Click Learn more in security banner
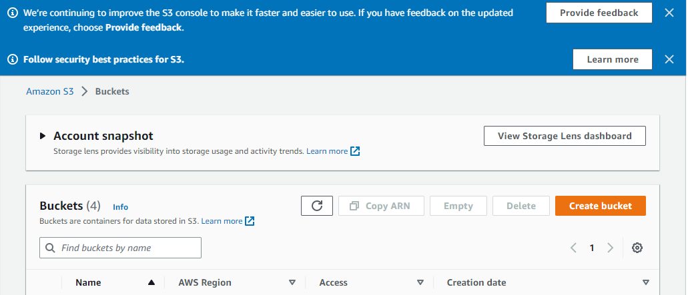 612,59
